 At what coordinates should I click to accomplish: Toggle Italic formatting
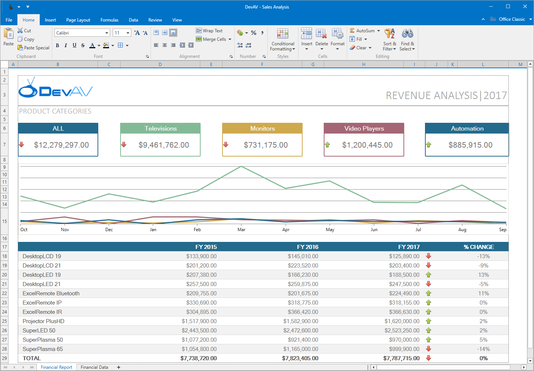66,45
